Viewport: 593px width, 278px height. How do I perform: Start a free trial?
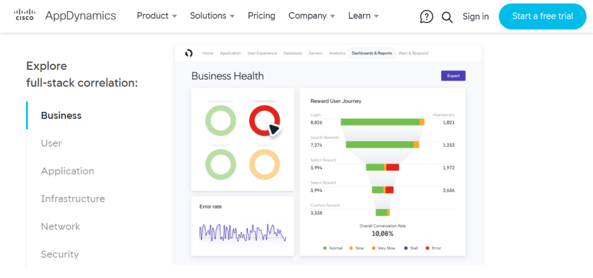(542, 16)
